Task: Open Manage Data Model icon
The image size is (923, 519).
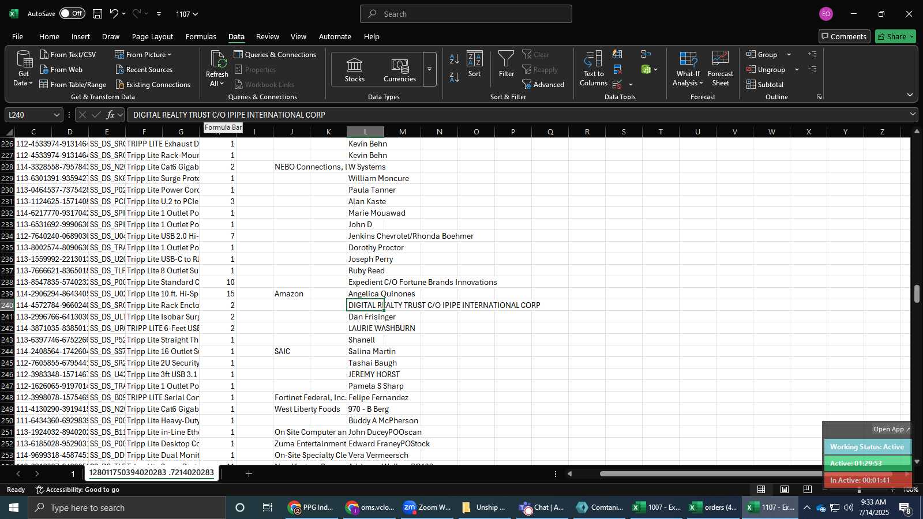Action: pyautogui.click(x=646, y=69)
